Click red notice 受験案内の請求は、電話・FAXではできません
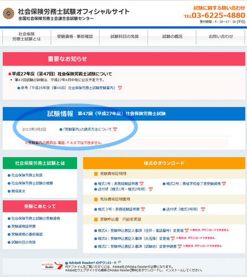The width and height of the screenshot is (247, 277). tap(63, 143)
